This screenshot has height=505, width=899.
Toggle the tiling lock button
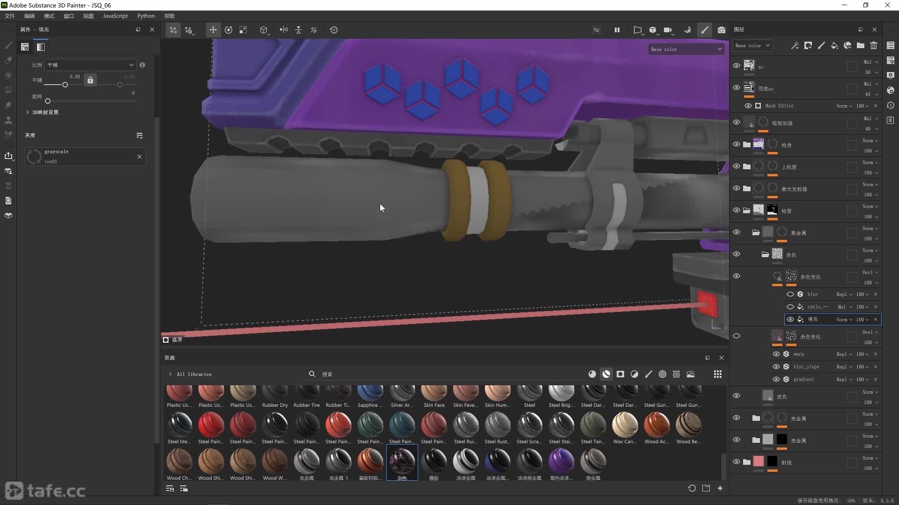(90, 80)
